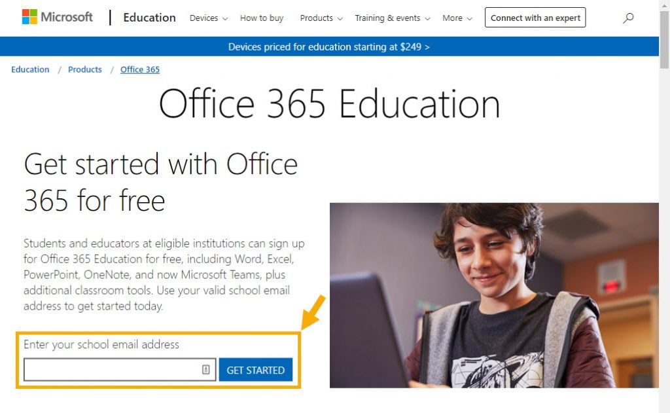Click the page vertical scrollbar thumb
The width and height of the screenshot is (670, 413).
point(664,41)
